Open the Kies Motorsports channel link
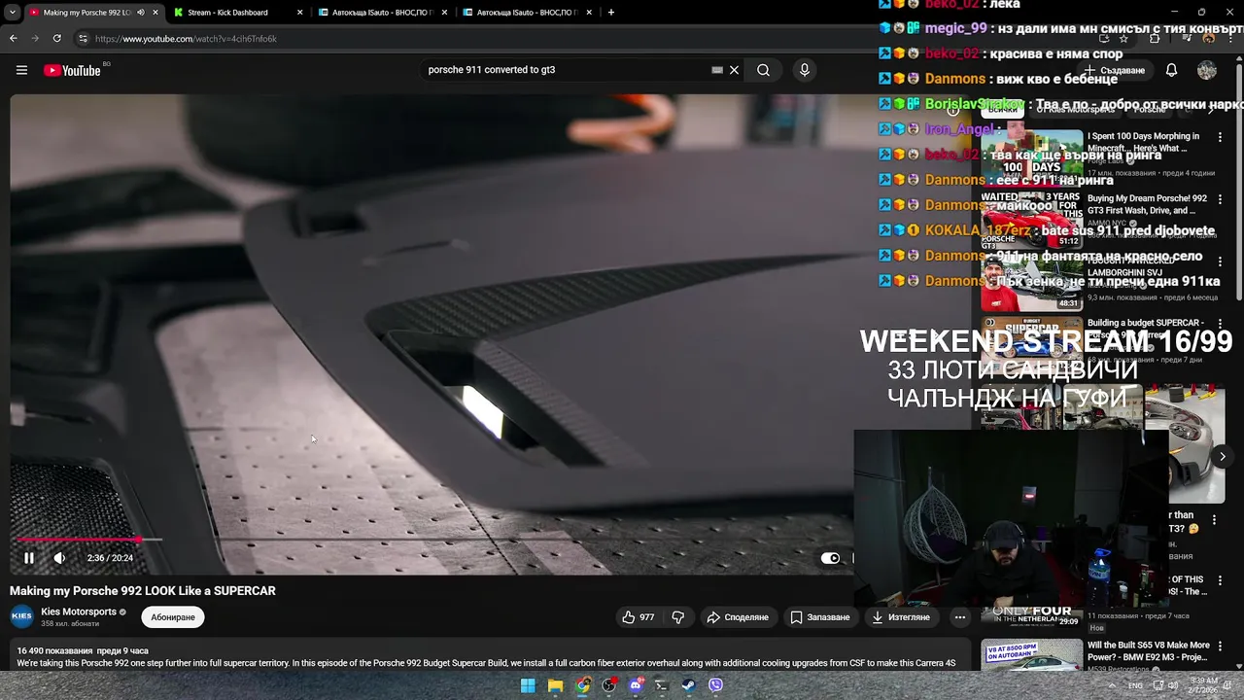The height and width of the screenshot is (700, 1244). coord(79,612)
